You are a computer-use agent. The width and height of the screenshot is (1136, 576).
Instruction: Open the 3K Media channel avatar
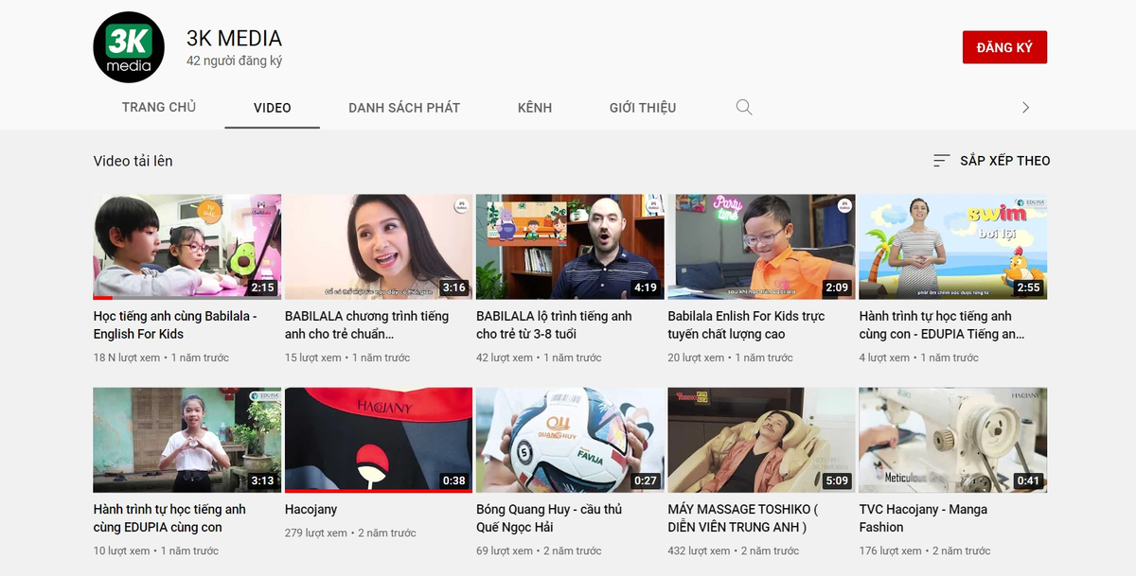coord(129,47)
